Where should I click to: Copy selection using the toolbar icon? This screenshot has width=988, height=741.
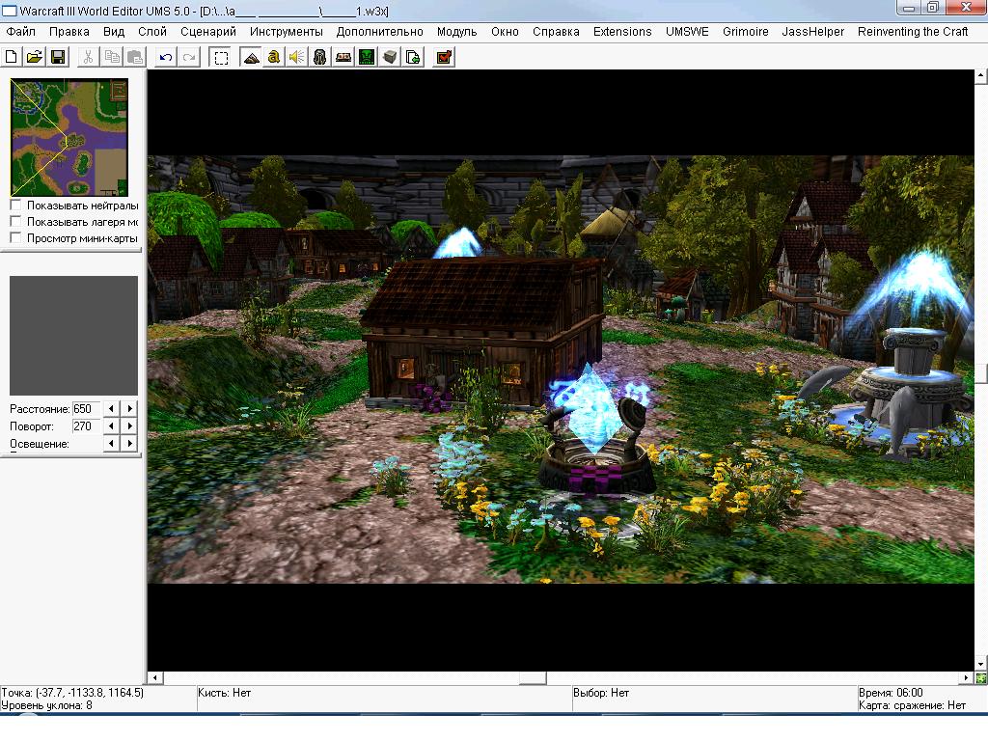[x=112, y=57]
